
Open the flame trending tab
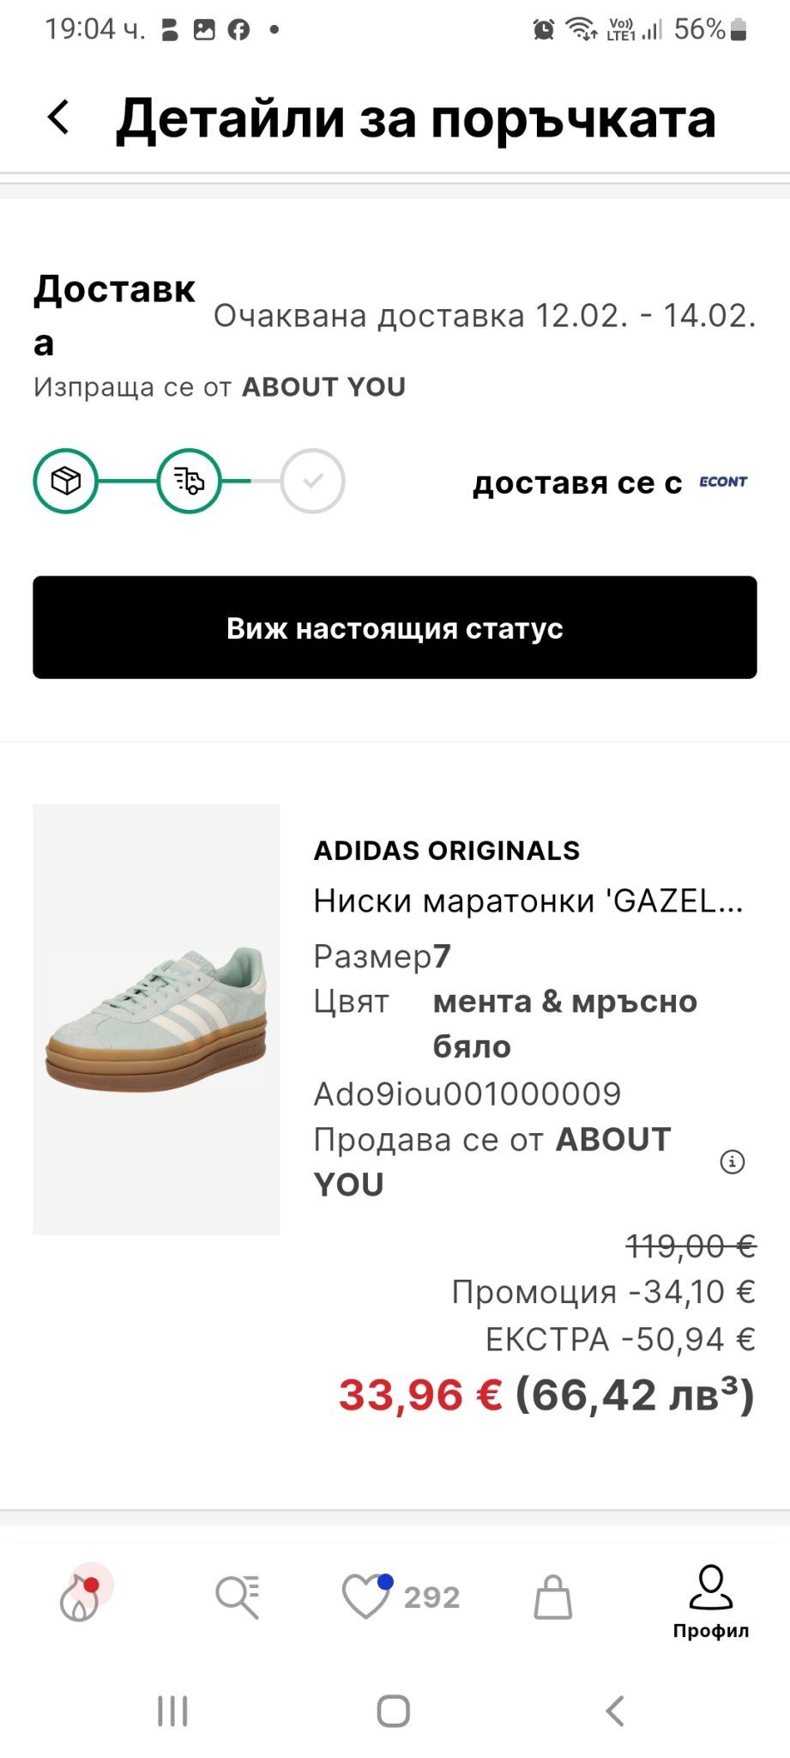click(x=81, y=1597)
